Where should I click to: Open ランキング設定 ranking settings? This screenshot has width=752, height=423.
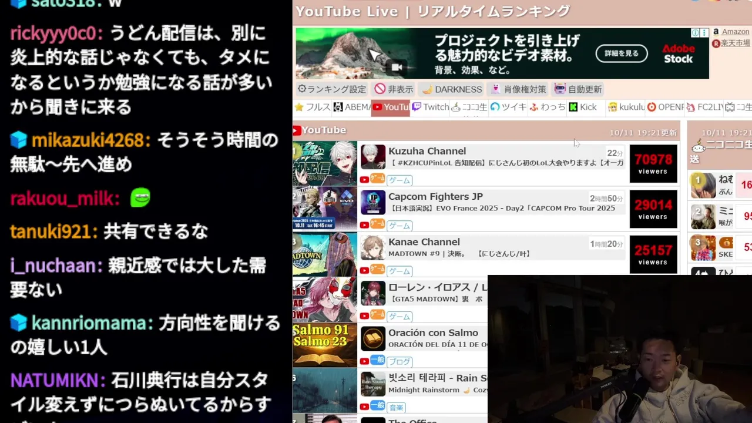pos(332,89)
